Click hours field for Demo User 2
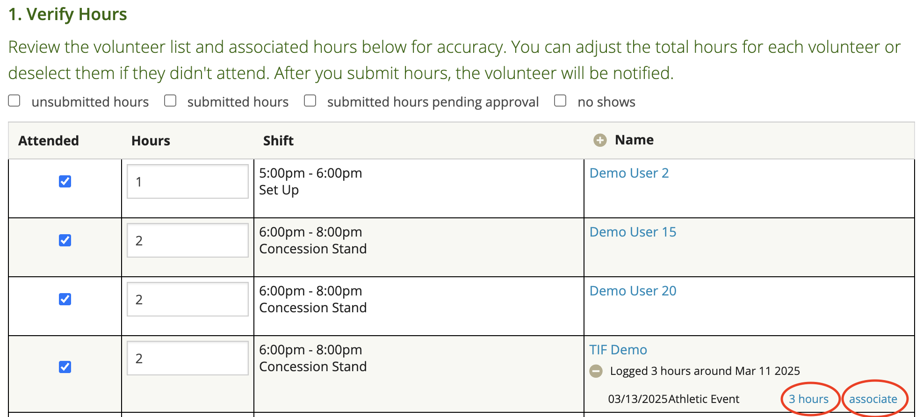 tap(187, 181)
